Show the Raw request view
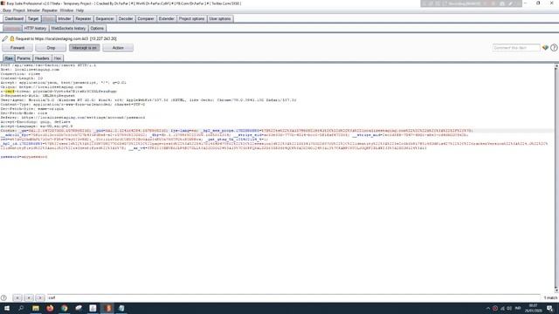Image resolution: width=559 pixels, height=314 pixels. coord(9,58)
